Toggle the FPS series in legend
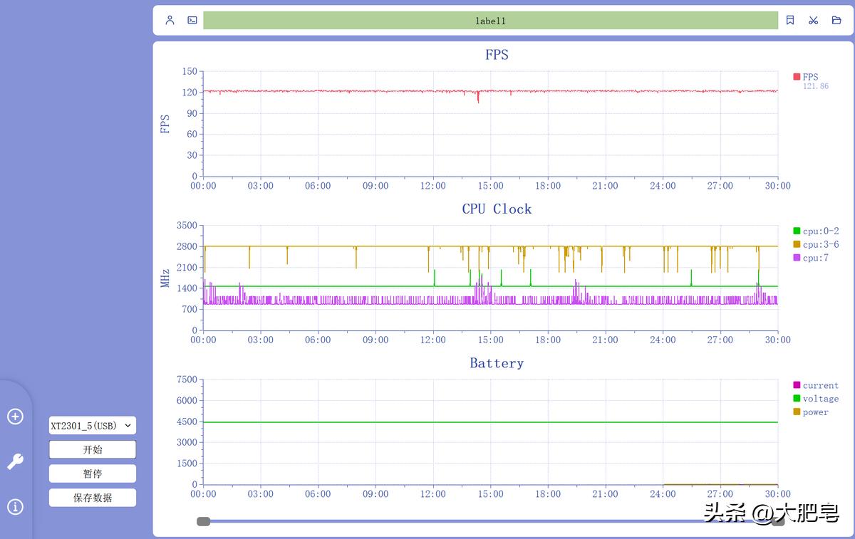The width and height of the screenshot is (855, 539). [806, 77]
